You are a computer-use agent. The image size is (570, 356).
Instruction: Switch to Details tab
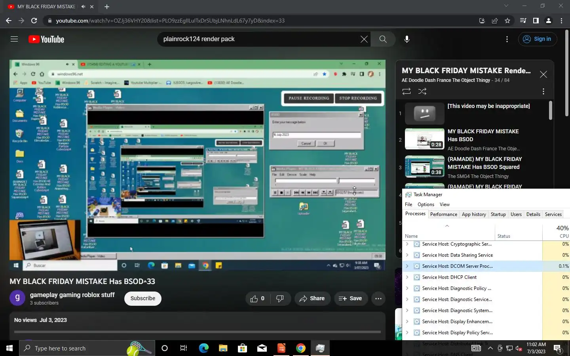point(533,214)
